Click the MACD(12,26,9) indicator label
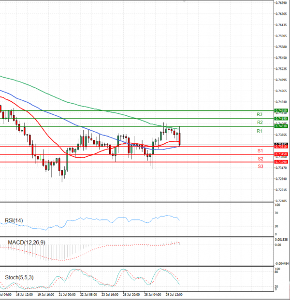This screenshot has height=300, width=290. point(27,243)
